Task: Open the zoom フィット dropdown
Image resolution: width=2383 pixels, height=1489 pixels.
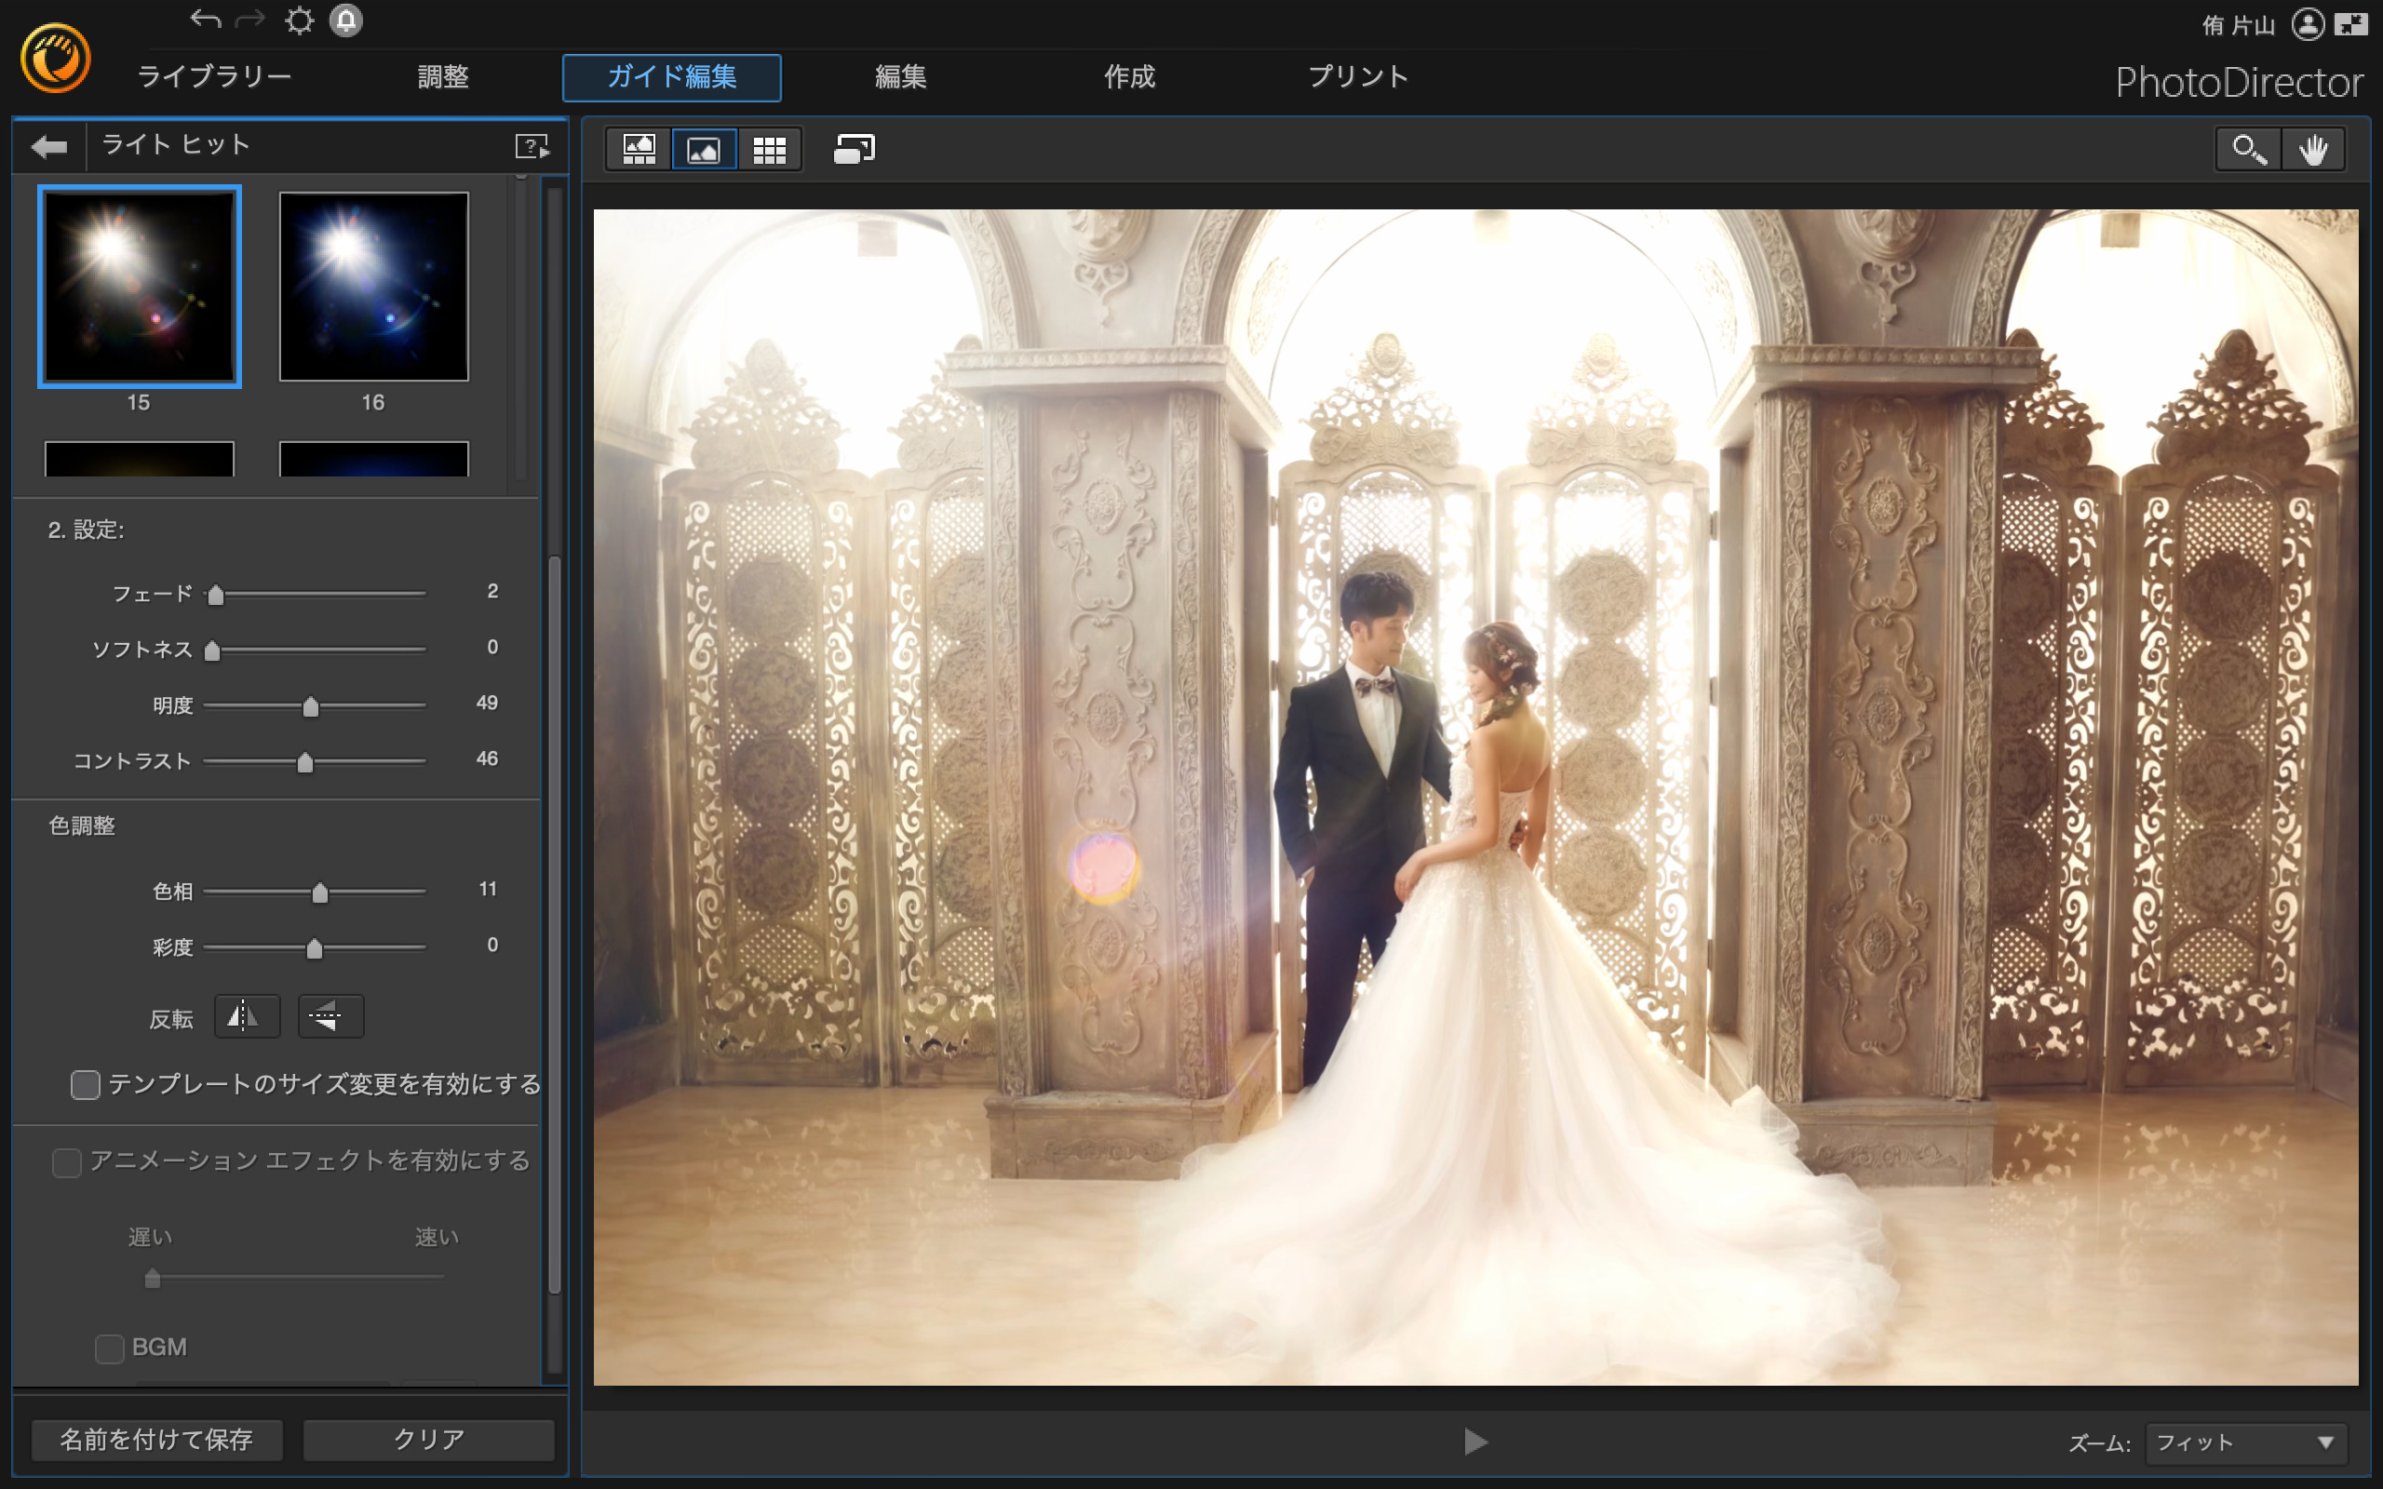Action: [2245, 1442]
